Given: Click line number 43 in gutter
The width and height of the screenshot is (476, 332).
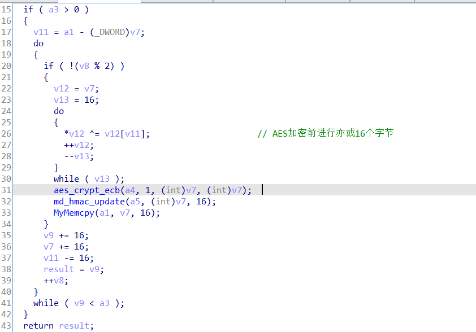Looking at the screenshot, I should (x=6, y=326).
